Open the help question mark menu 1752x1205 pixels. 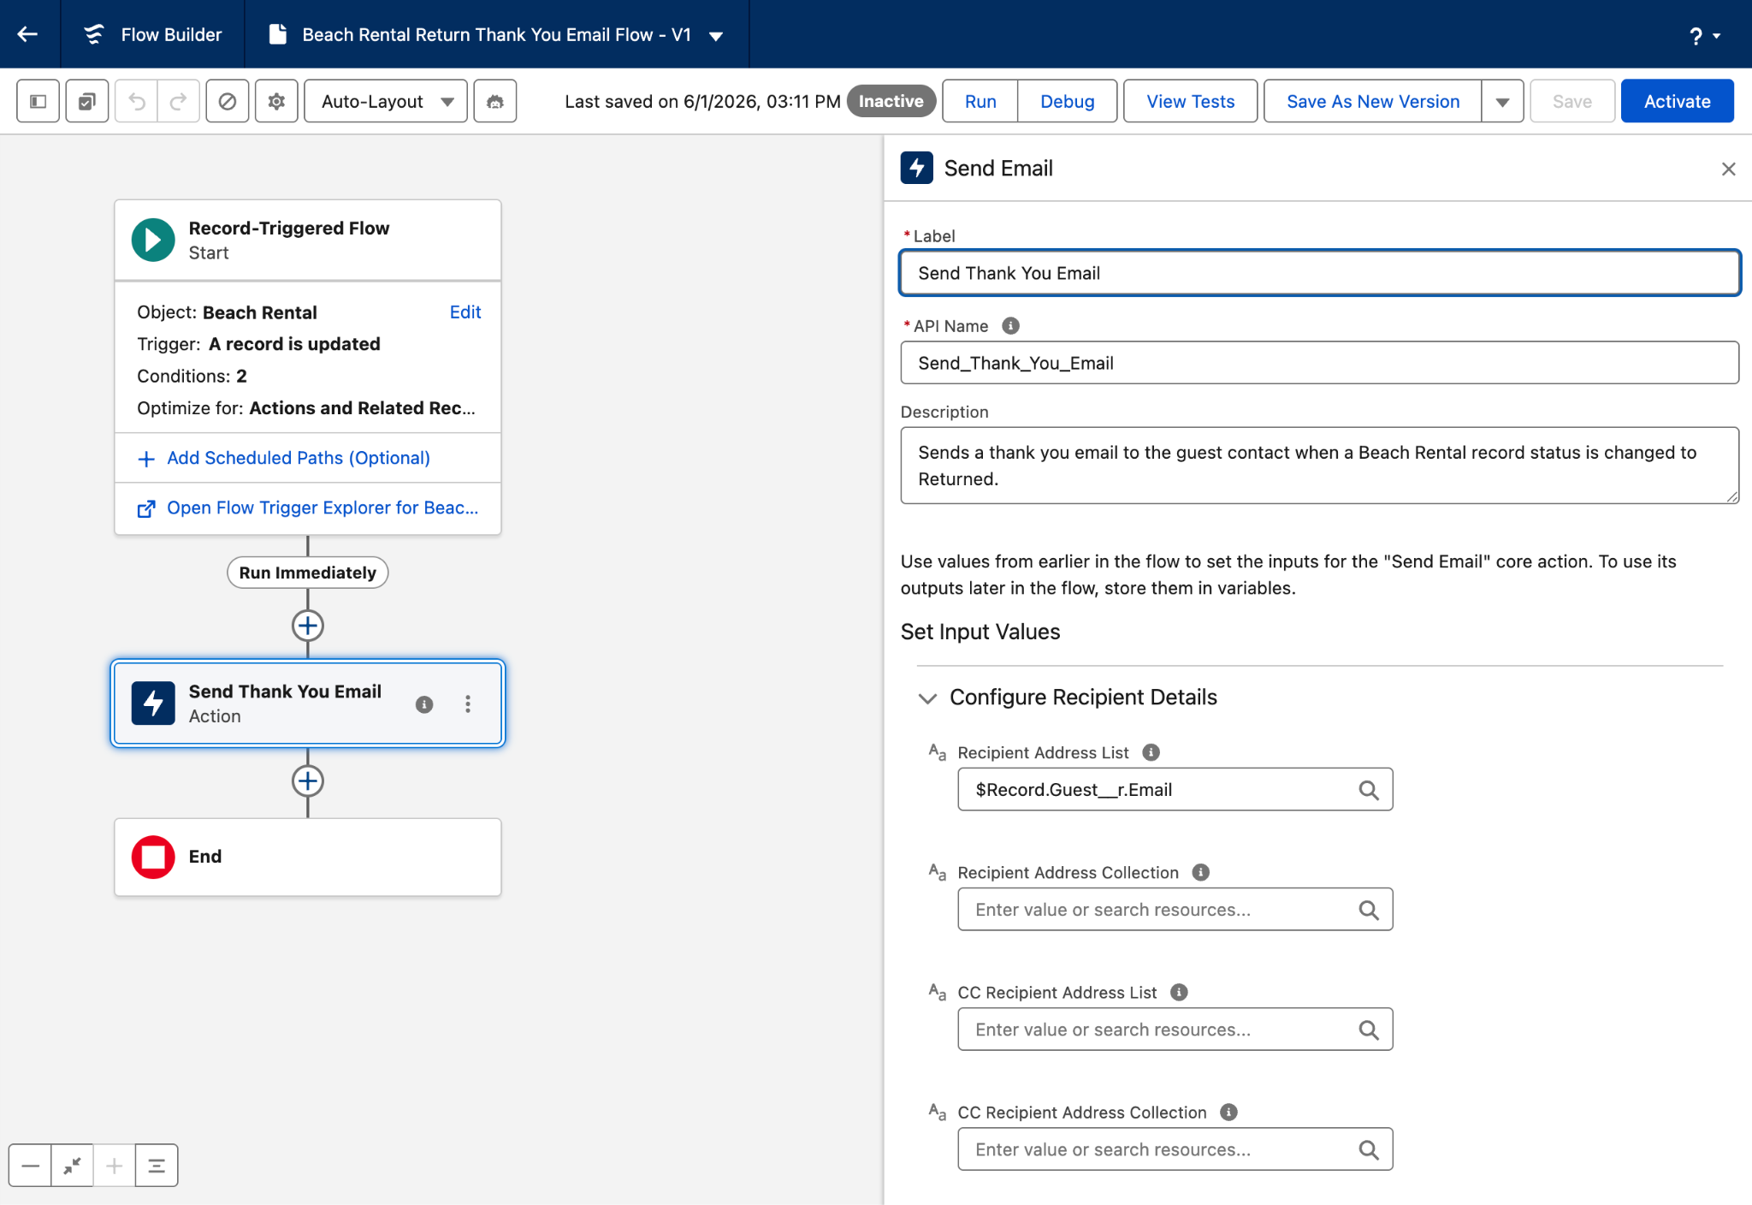tap(1704, 36)
